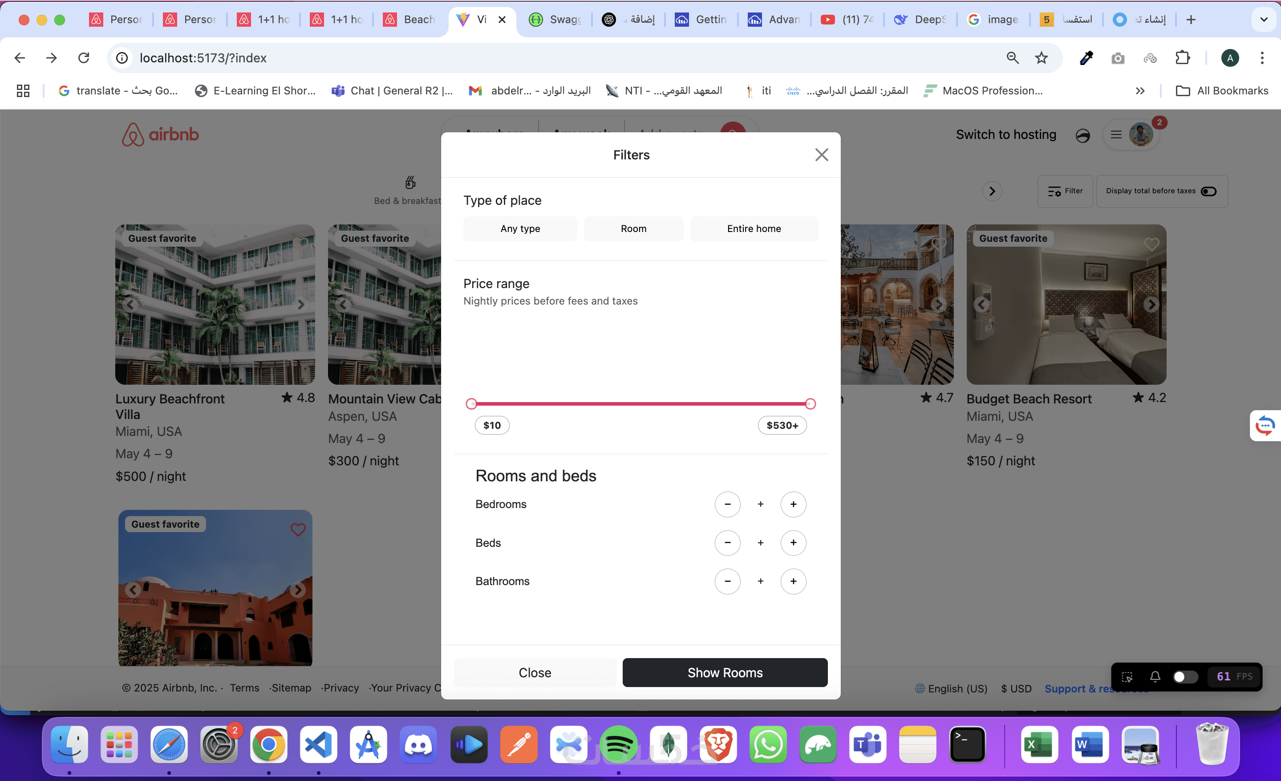
Task: Open the Chrome extensions puzzle icon
Action: click(1183, 58)
